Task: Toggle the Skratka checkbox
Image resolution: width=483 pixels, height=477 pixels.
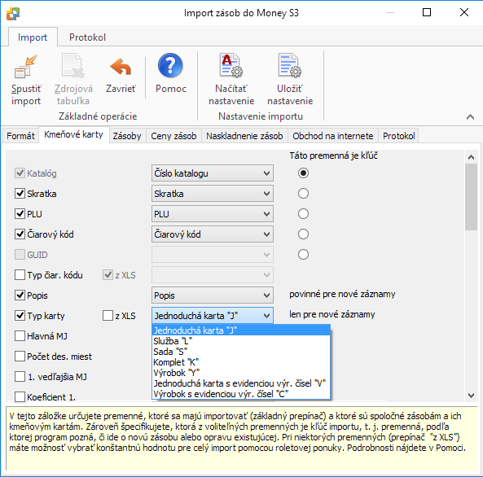Action: coord(20,194)
